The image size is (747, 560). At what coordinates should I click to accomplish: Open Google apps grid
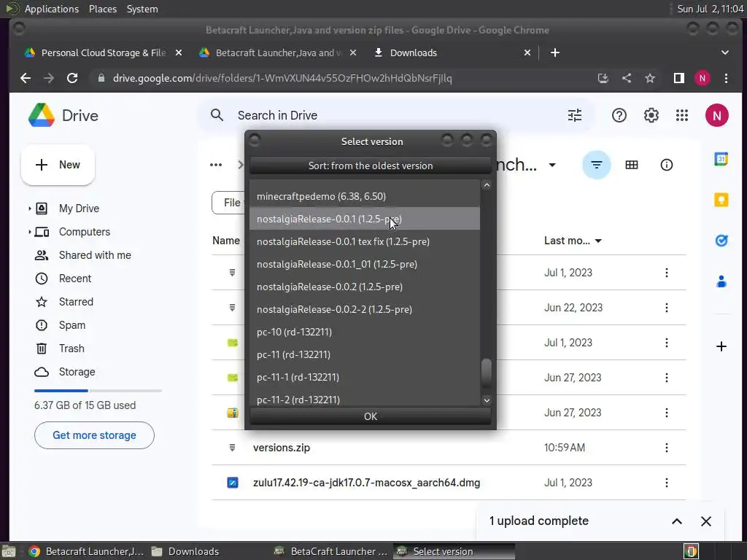[x=682, y=115]
